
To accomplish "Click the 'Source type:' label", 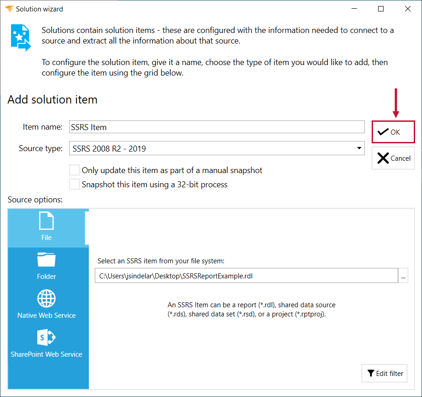I will [40, 148].
